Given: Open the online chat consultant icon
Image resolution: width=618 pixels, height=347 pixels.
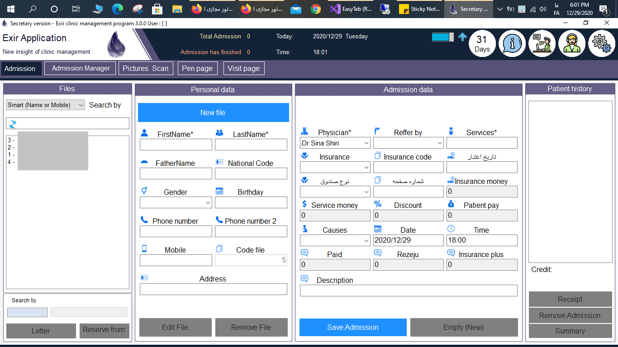Looking at the screenshot, I should coord(542,44).
